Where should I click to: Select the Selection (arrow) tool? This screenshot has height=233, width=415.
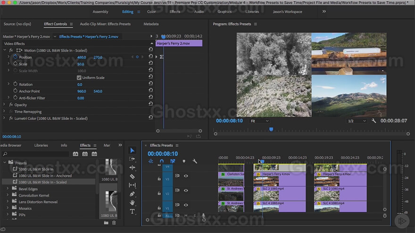(132, 150)
